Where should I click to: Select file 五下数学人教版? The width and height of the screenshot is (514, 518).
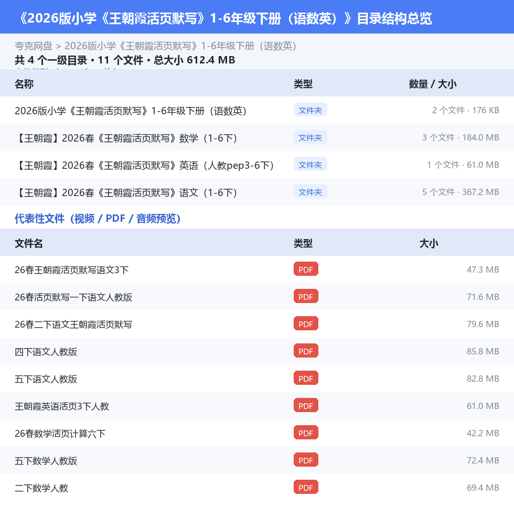coord(257,460)
